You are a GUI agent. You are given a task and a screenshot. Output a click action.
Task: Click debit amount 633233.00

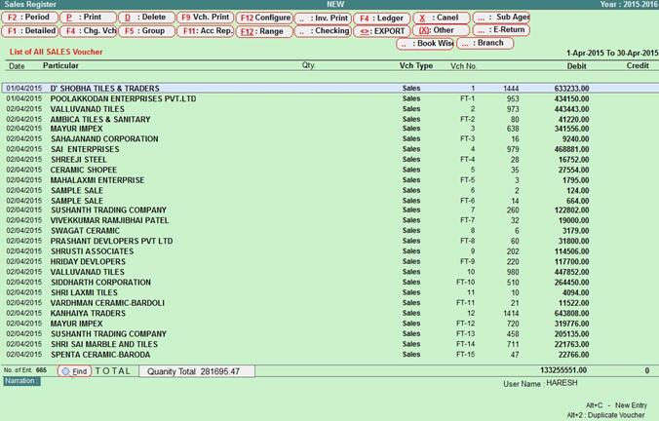coord(571,89)
